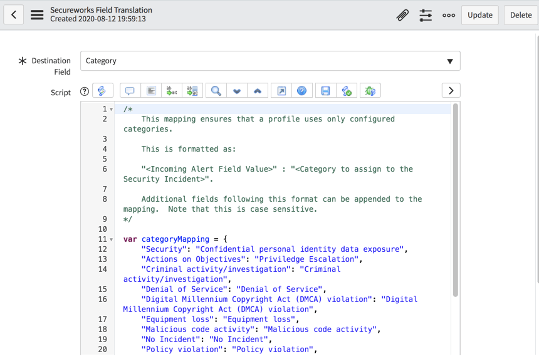
Task: Open the script debugger bug icon
Action: [x=370, y=91]
